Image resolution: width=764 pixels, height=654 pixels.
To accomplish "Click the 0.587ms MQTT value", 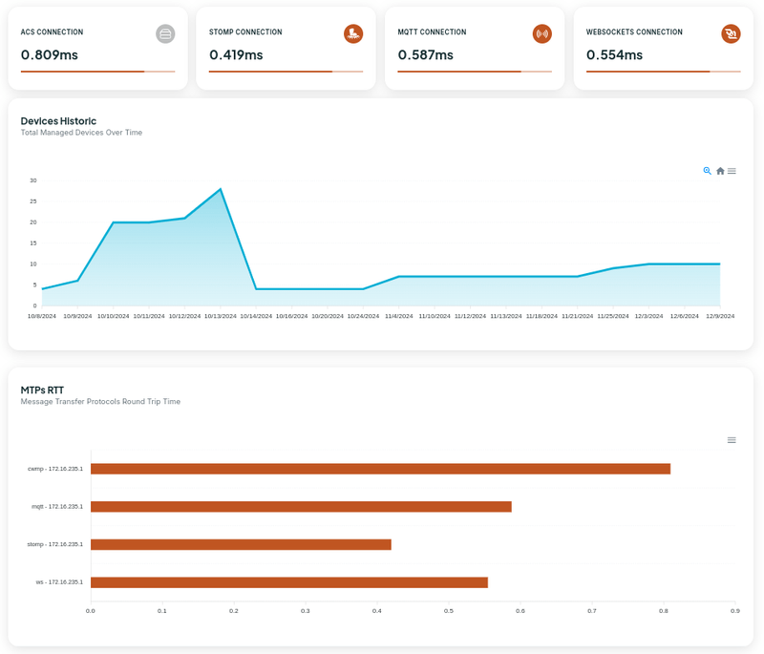I will 425,55.
